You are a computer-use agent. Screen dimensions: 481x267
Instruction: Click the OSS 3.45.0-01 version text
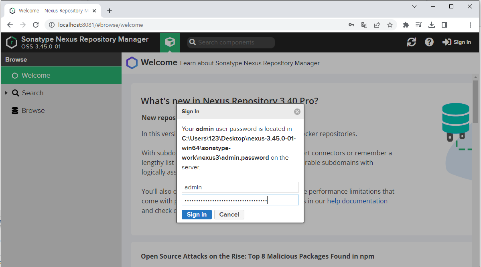41,46
